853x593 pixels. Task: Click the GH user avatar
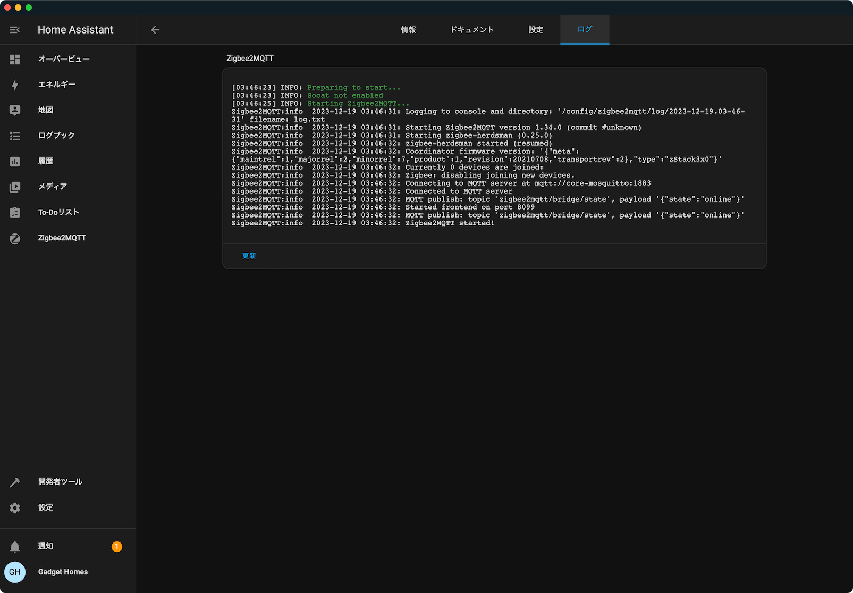(15, 572)
